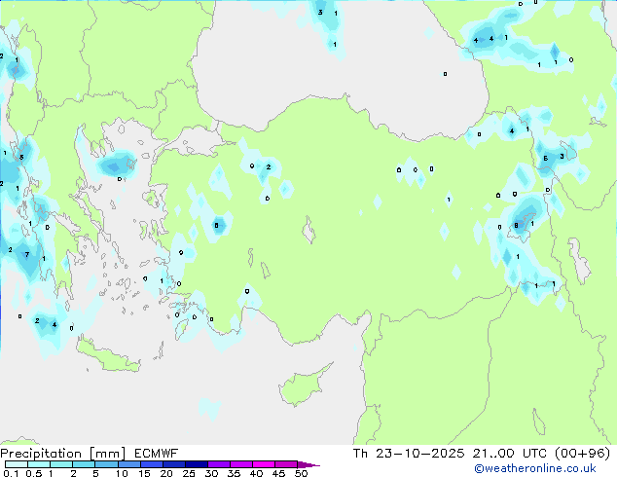Select the 40–45 mm magenta legend box
The image size is (617, 477).
click(x=264, y=464)
